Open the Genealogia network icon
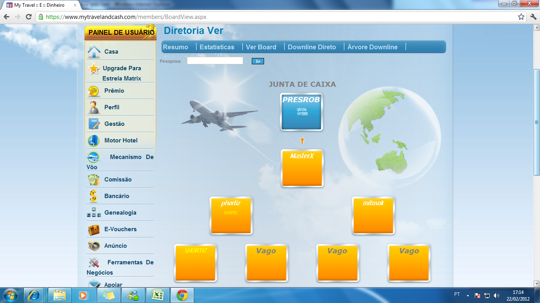 click(94, 213)
